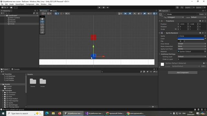Open the Sorting Layer dropdown
The image size is (207, 116).
click(x=192, y=57)
